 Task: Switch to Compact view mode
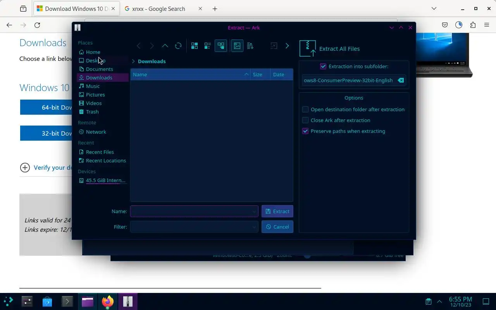point(208,46)
